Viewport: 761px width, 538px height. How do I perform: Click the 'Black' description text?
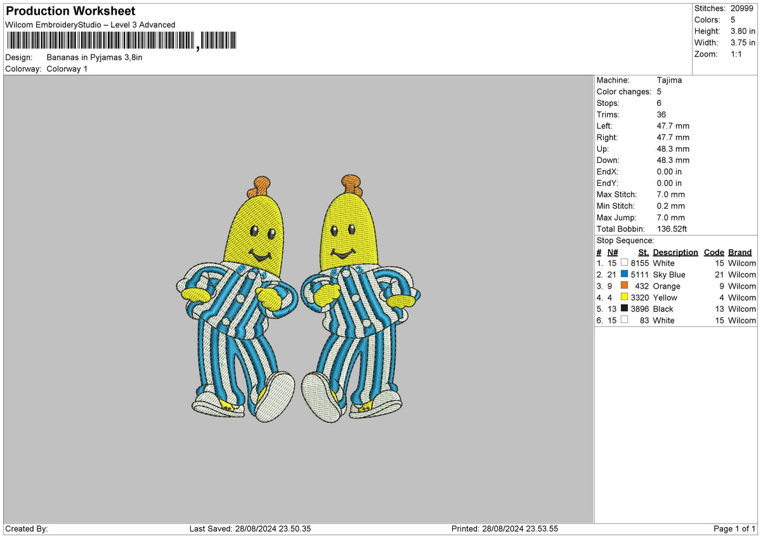click(x=663, y=309)
